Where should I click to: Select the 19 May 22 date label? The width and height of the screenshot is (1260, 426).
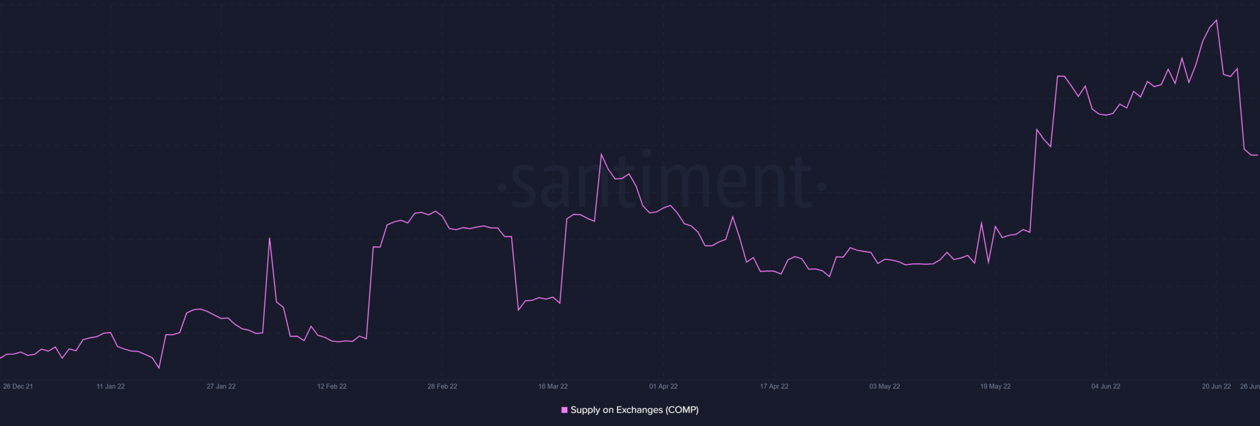(995, 387)
